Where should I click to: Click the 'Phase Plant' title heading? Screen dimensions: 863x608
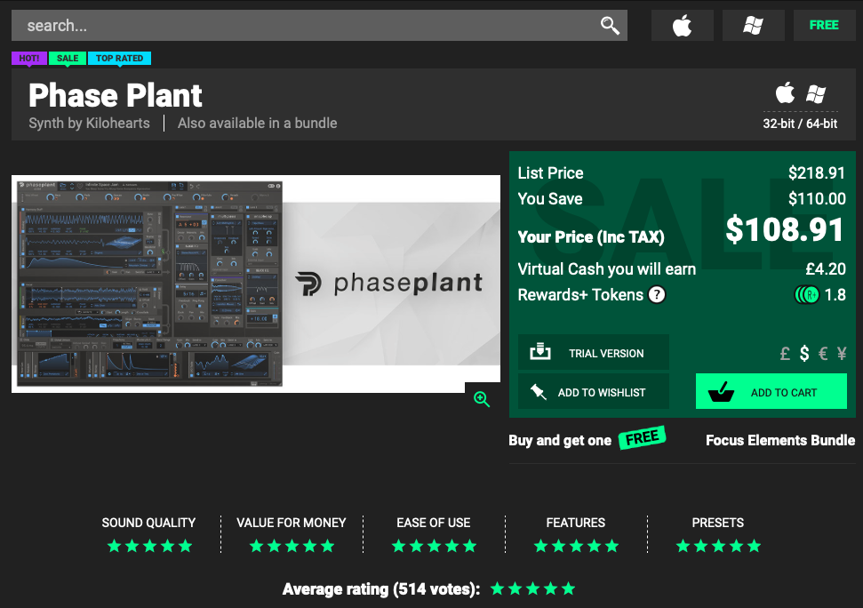tap(115, 95)
